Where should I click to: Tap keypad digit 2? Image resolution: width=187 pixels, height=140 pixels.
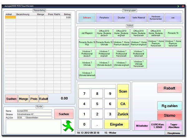click(x=97, y=114)
